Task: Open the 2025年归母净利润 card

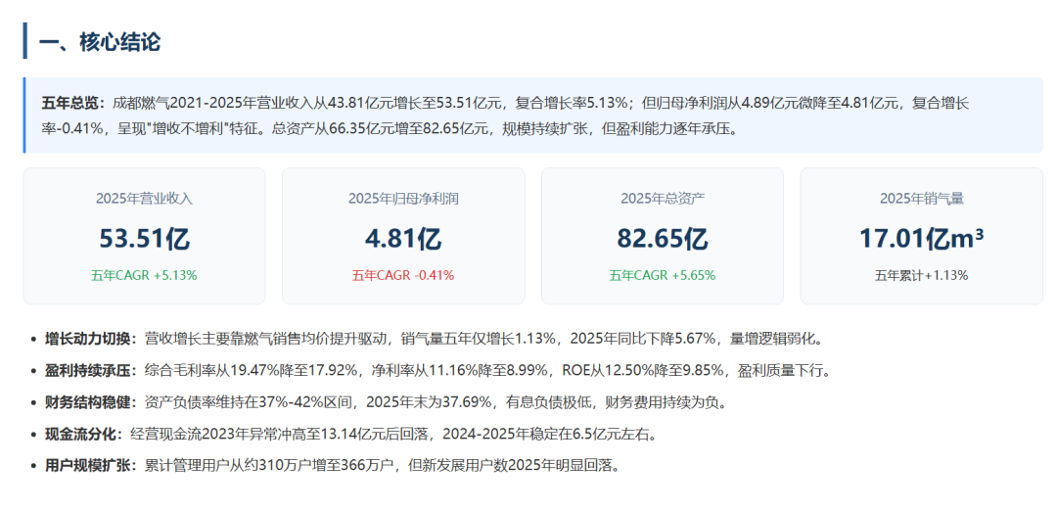Action: (403, 236)
